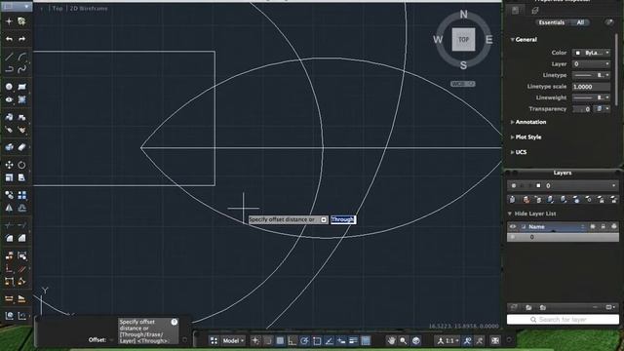624x351 pixels.
Task: Select the Move tool
Action: tap(9, 165)
